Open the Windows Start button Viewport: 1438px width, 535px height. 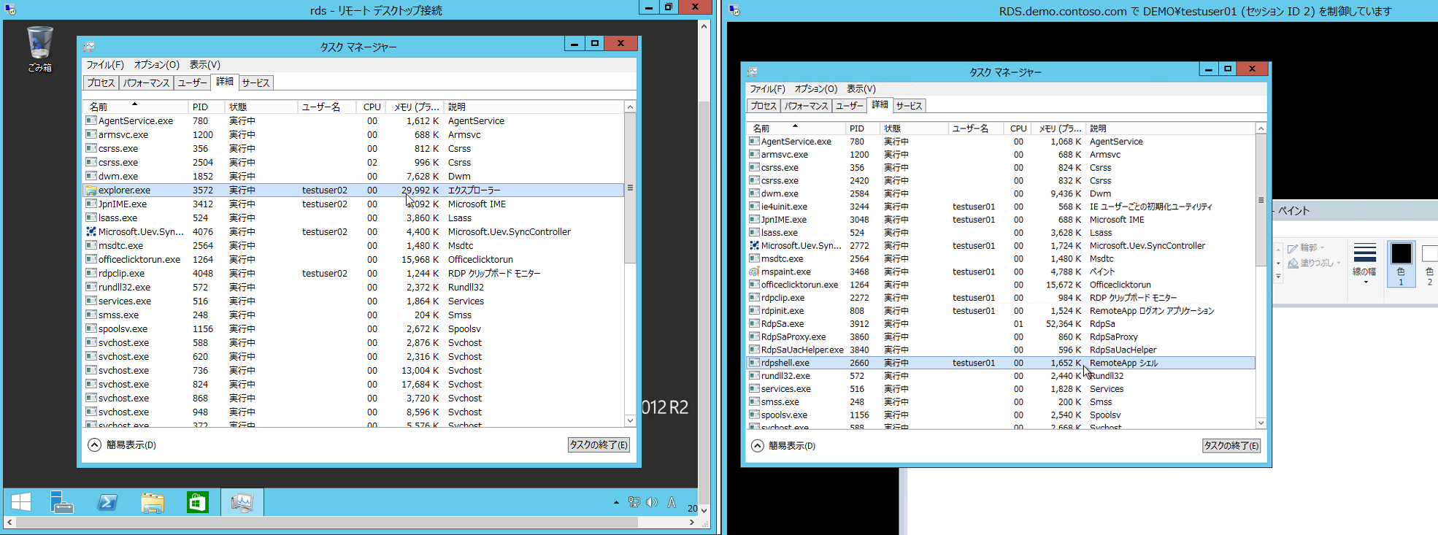21,502
